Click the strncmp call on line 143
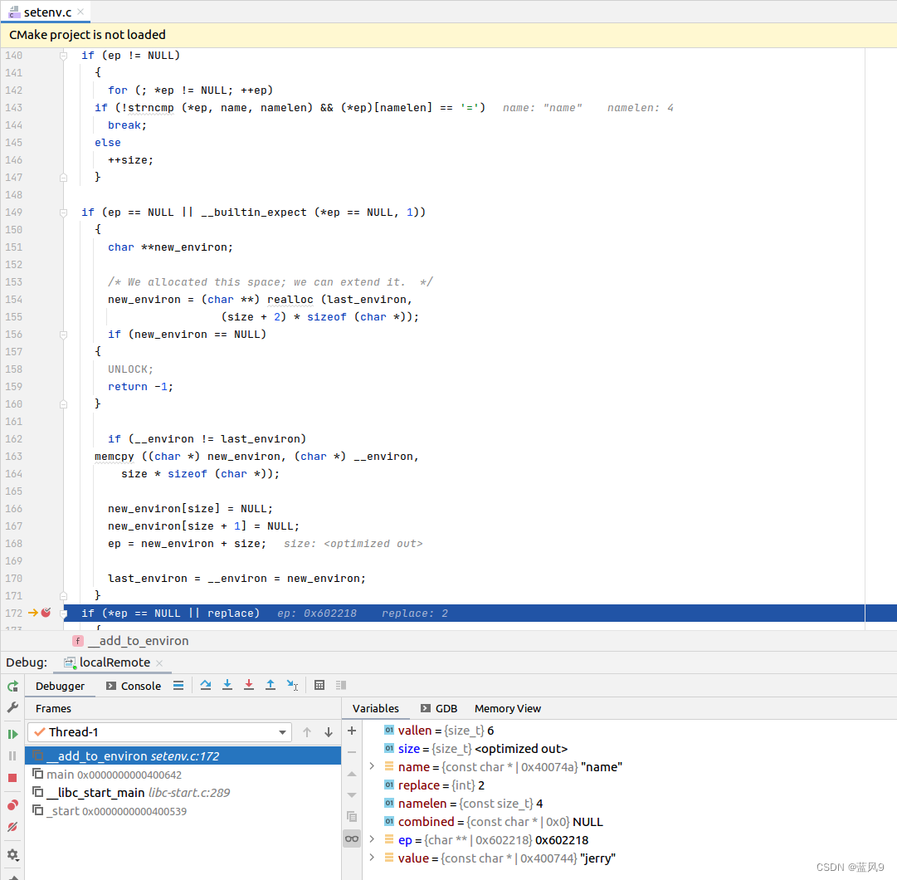Viewport: 897px width, 880px height. click(151, 108)
